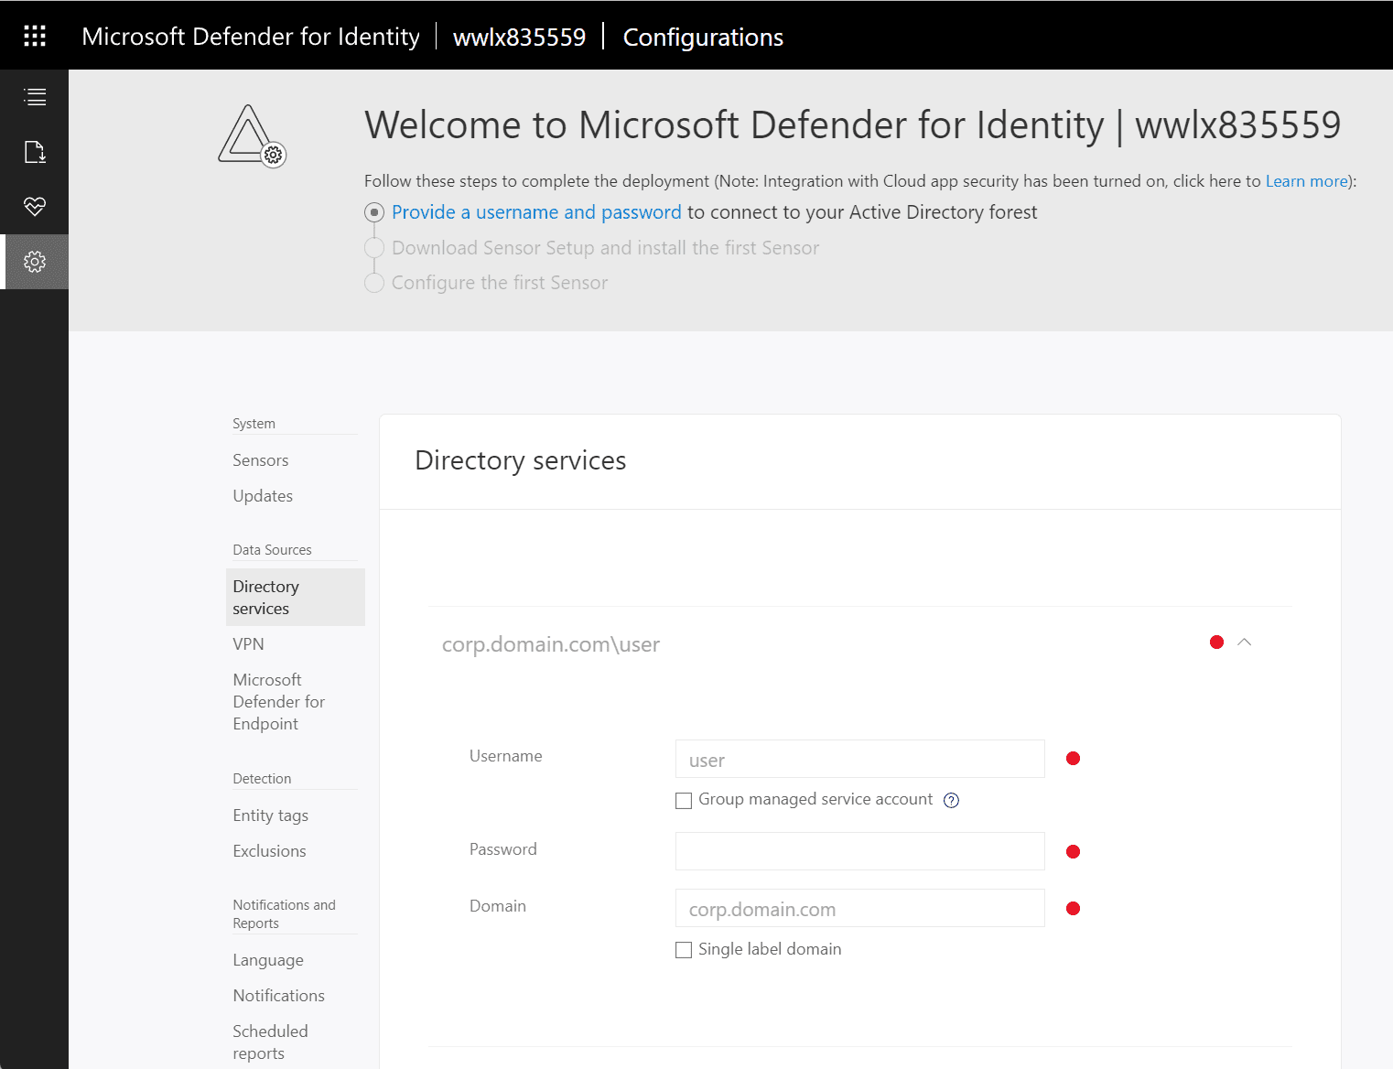Open the timeline list icon in sidebar
The image size is (1393, 1069).
(x=35, y=97)
